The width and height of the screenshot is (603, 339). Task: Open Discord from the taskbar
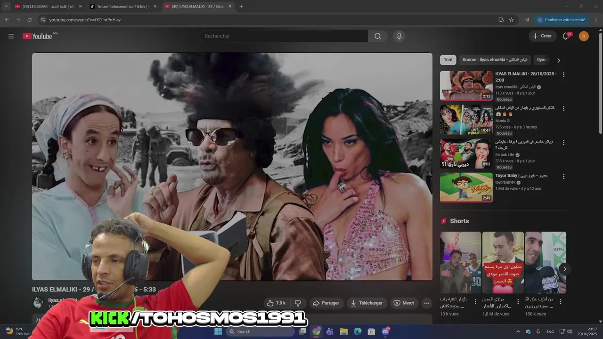tap(386, 331)
